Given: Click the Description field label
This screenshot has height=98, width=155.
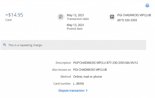Looking at the screenshot, I should pyautogui.click(x=63, y=63).
